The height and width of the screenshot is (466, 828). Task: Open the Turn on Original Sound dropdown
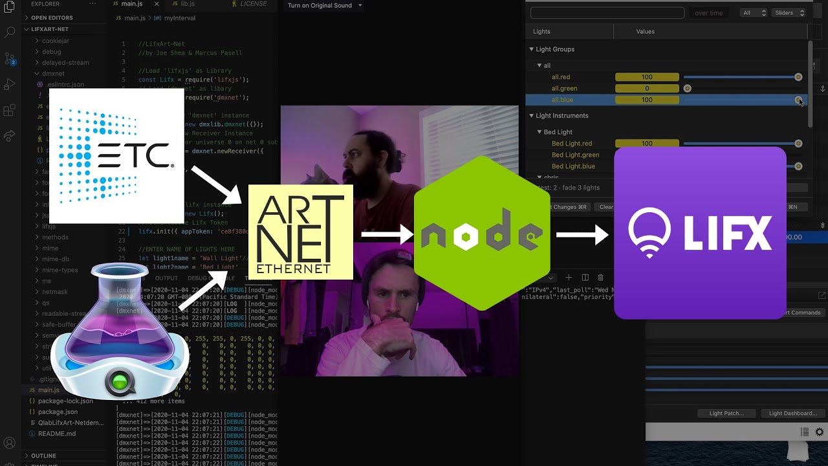(325, 5)
